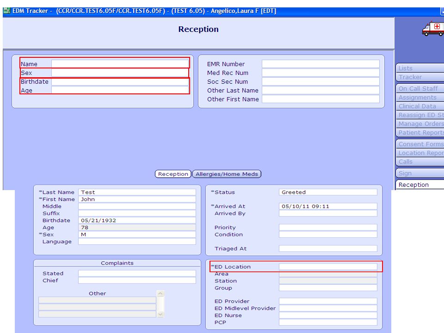Click the Middle name field

137,206
